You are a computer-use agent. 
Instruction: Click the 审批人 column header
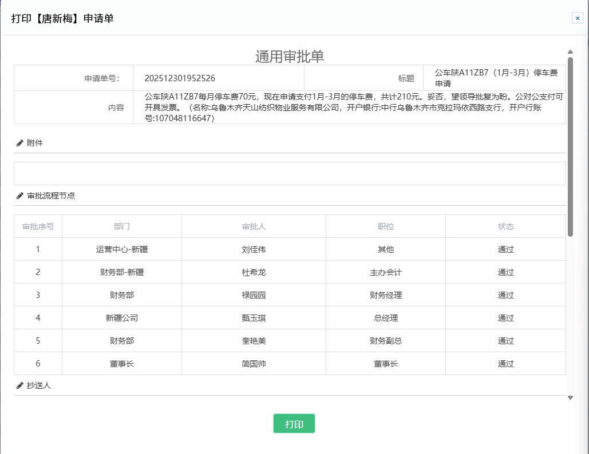click(x=254, y=226)
